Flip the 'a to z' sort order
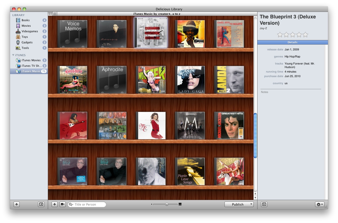338x223 pixels. [x=176, y=14]
